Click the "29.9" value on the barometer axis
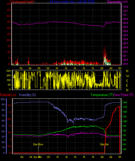This screenshot has height=161, width=135. pos(126,19)
